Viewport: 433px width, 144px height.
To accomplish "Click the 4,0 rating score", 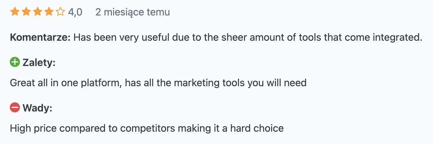I will point(75,12).
